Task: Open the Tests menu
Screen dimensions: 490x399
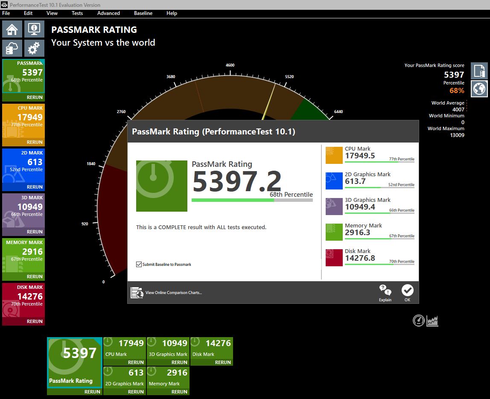Action: 77,13
